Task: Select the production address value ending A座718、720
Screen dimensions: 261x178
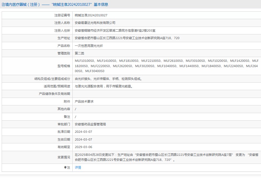Action: (x=127, y=38)
